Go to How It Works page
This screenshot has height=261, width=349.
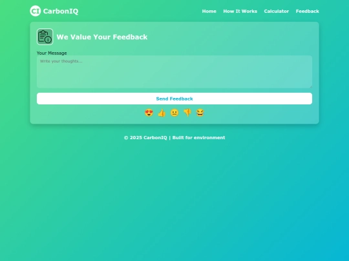[240, 12]
